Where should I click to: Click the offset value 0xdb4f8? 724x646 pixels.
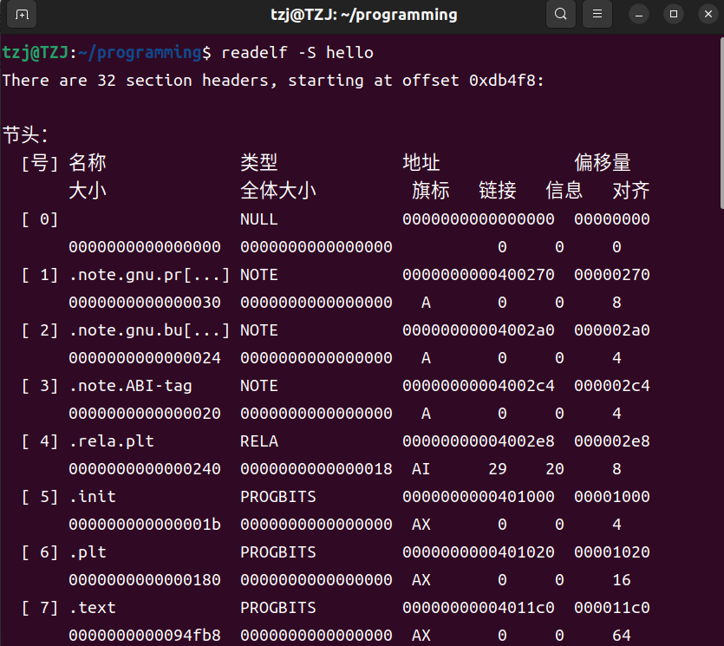502,81
